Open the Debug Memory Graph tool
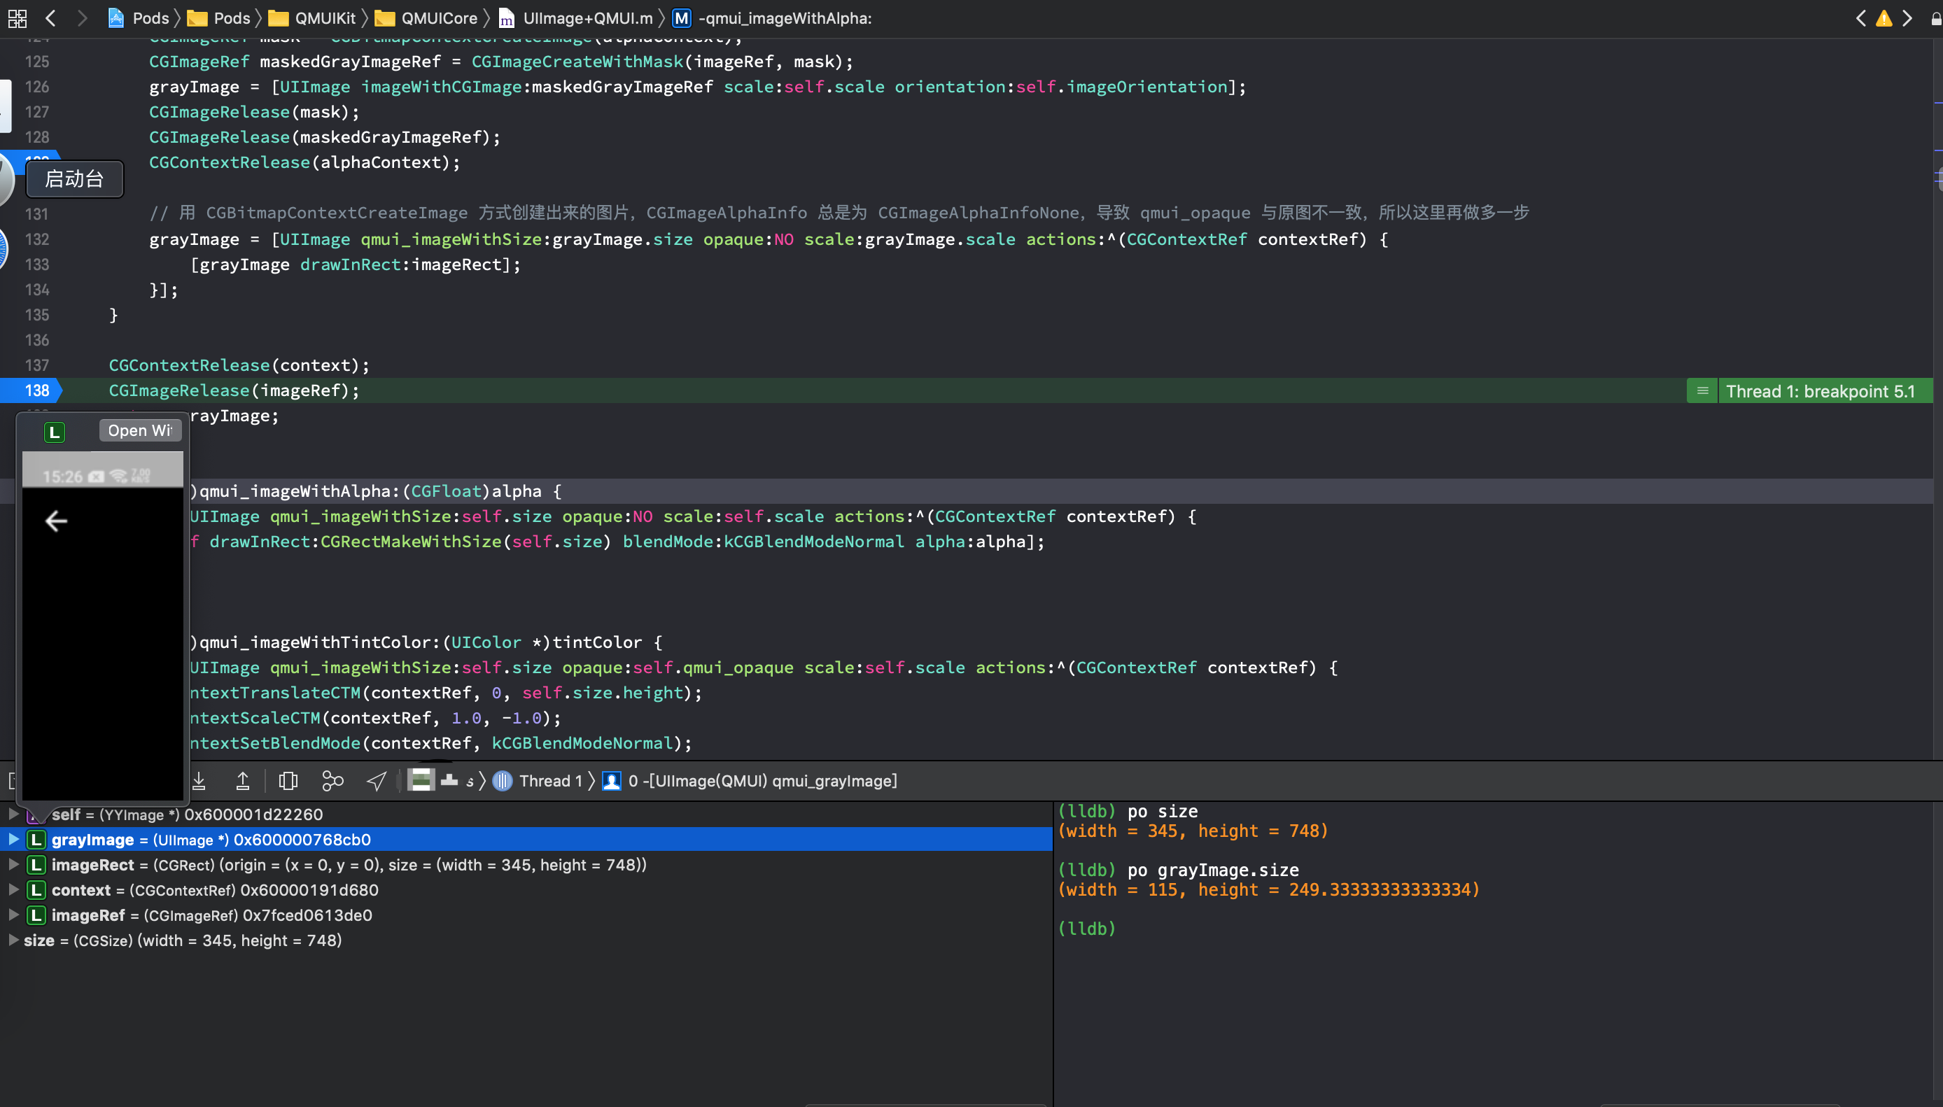The width and height of the screenshot is (1943, 1107). point(332,781)
